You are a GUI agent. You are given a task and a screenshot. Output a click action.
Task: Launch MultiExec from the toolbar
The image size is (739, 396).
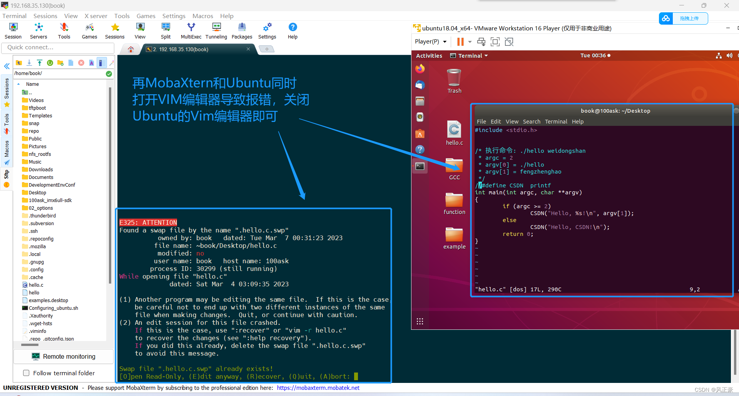click(x=191, y=31)
